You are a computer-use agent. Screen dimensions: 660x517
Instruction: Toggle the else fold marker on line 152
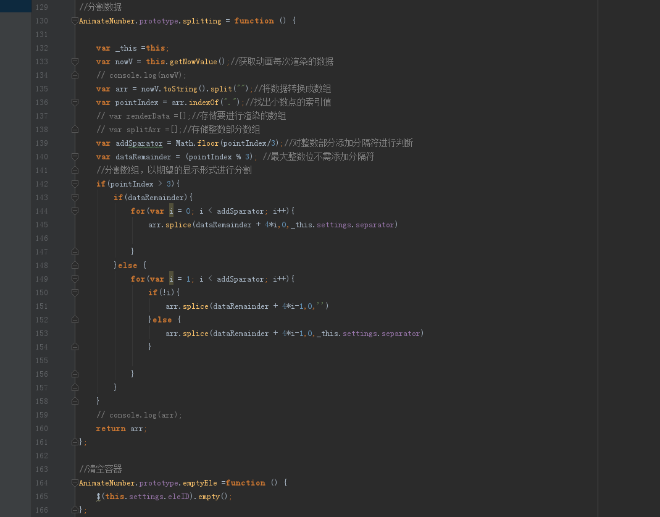(x=75, y=319)
